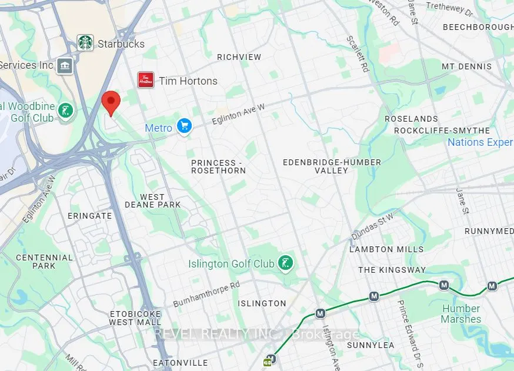Select the Woodbine Golf Club green marker
The width and height of the screenshot is (514, 371).
65,112
